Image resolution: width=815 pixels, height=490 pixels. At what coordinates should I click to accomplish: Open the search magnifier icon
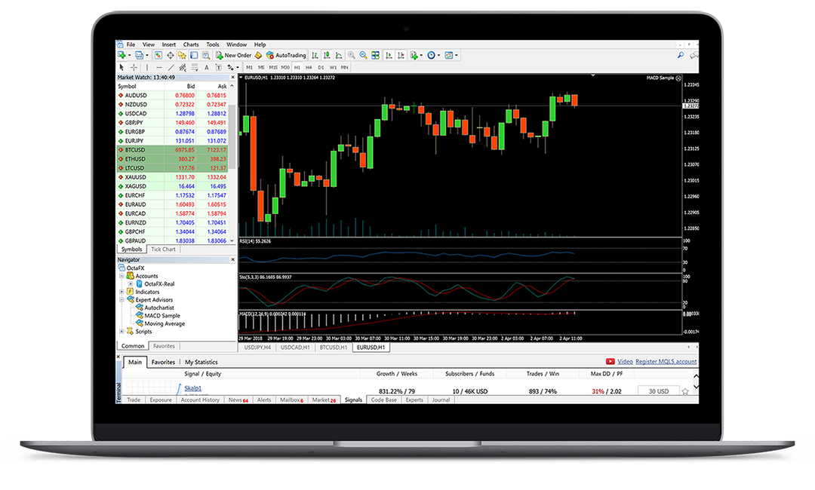pyautogui.click(x=681, y=55)
